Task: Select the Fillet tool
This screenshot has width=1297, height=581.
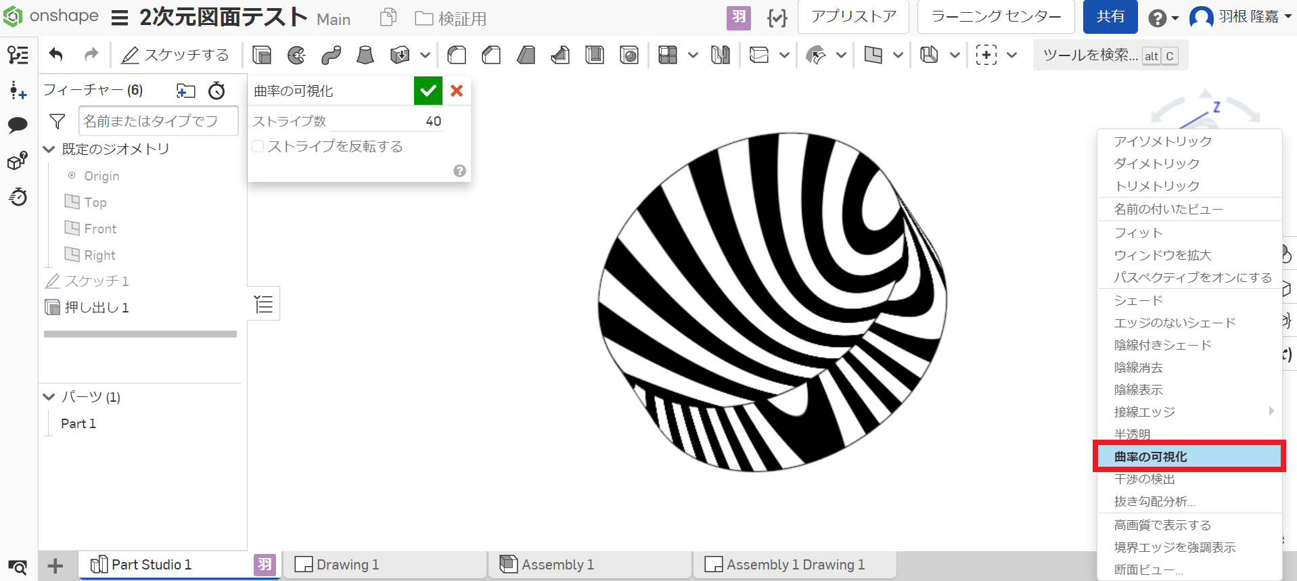Action: point(457,55)
